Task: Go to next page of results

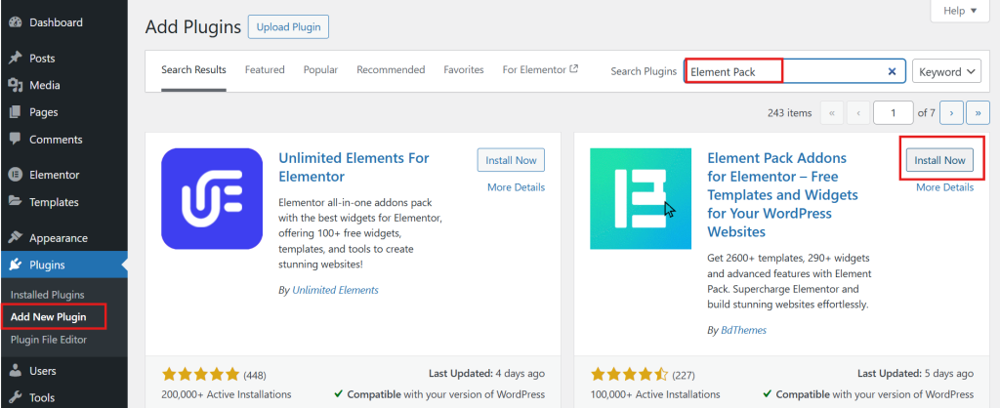Action: pos(952,113)
